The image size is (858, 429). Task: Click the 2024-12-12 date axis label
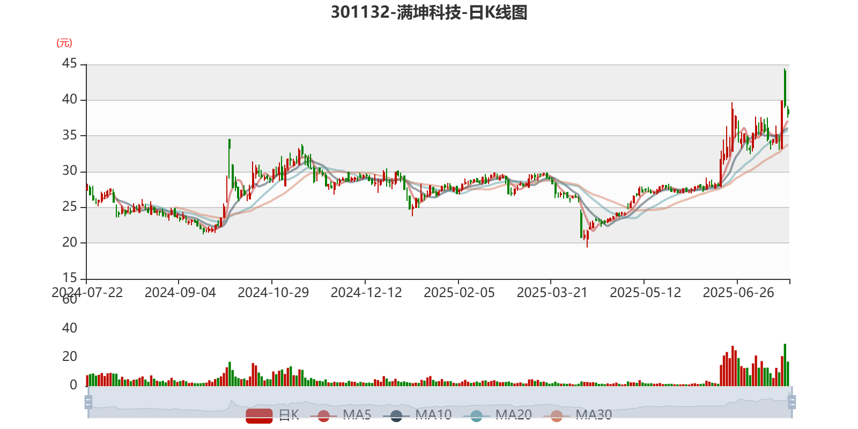coord(366,292)
